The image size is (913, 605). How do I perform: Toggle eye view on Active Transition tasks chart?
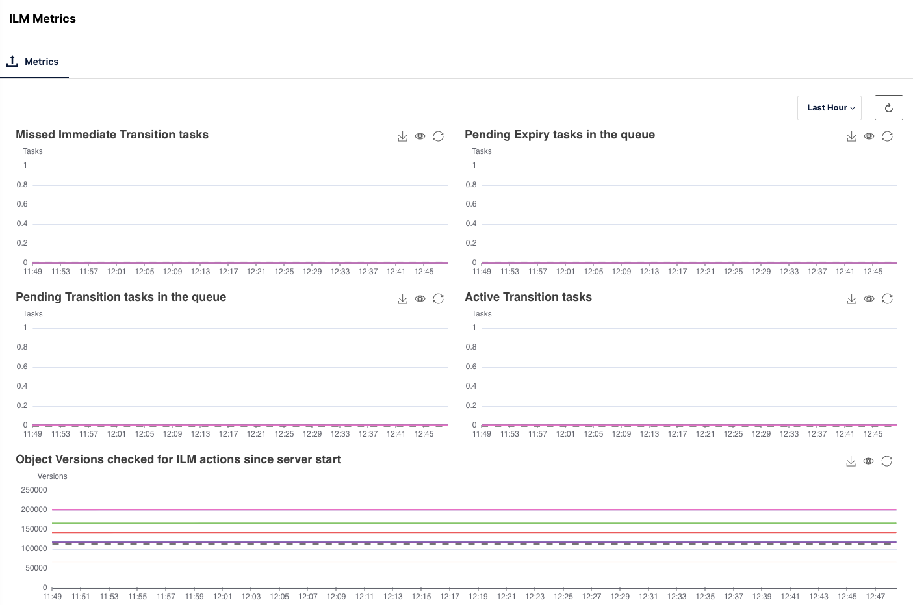tap(869, 299)
